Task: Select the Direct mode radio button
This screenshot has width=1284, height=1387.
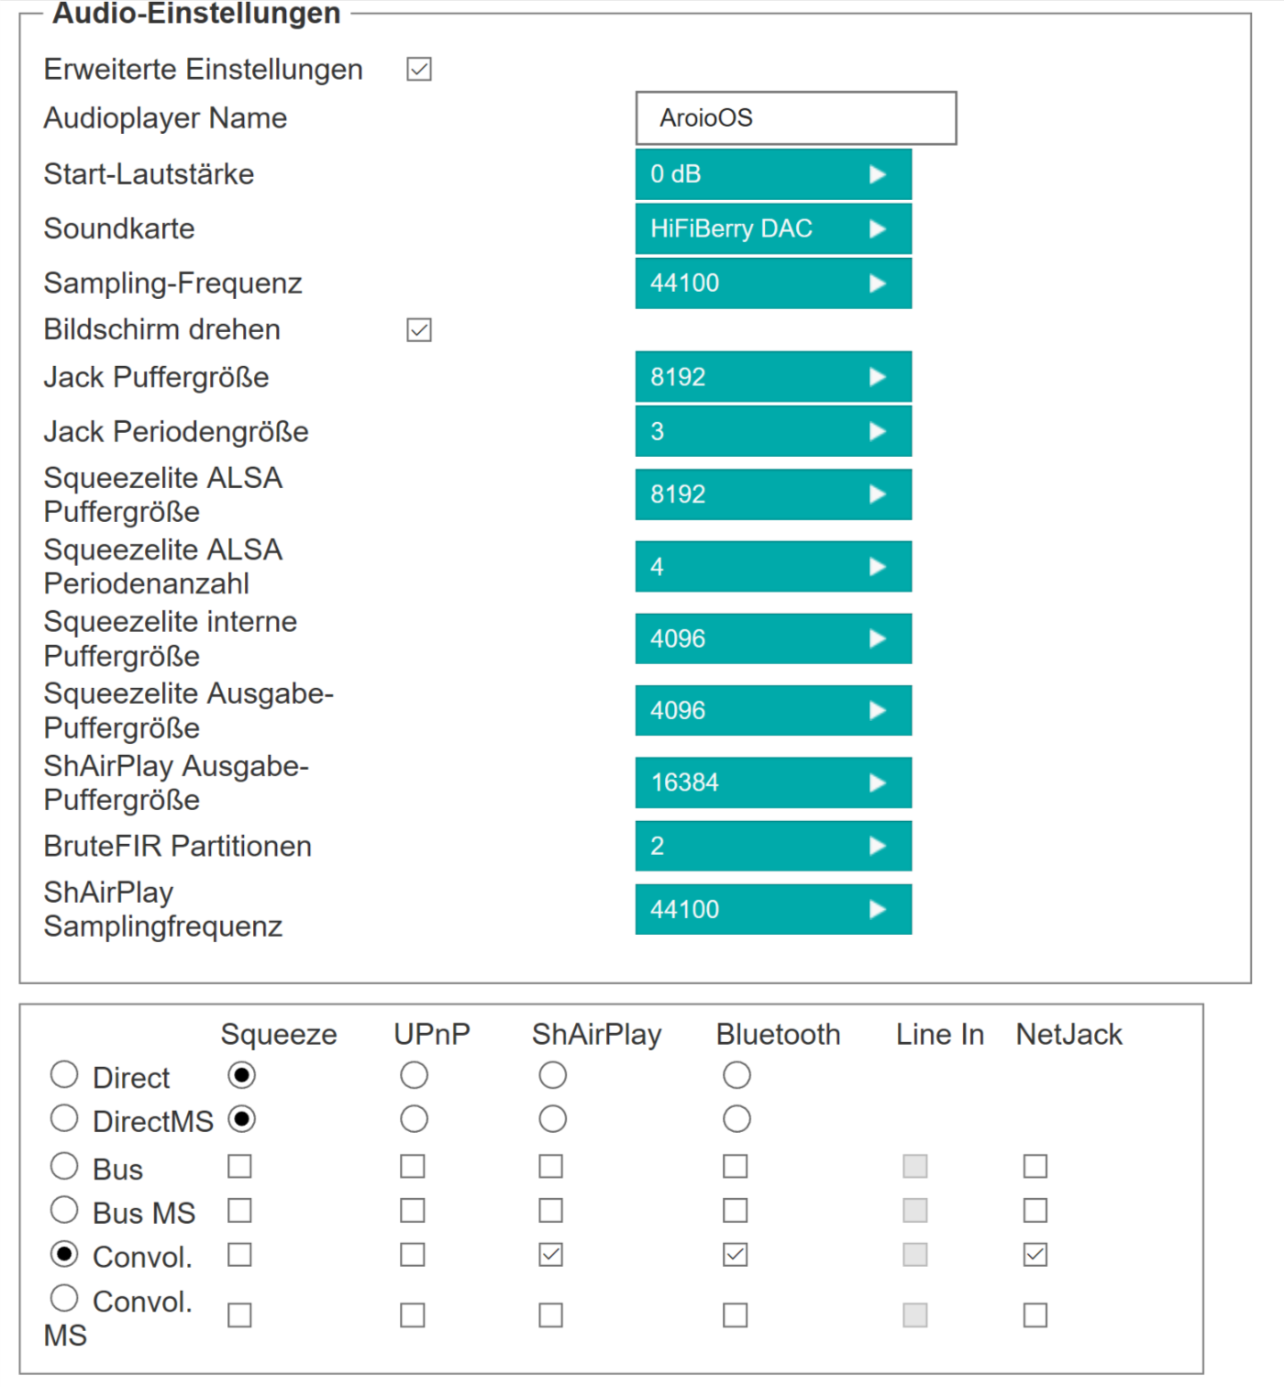Action: tap(64, 1074)
